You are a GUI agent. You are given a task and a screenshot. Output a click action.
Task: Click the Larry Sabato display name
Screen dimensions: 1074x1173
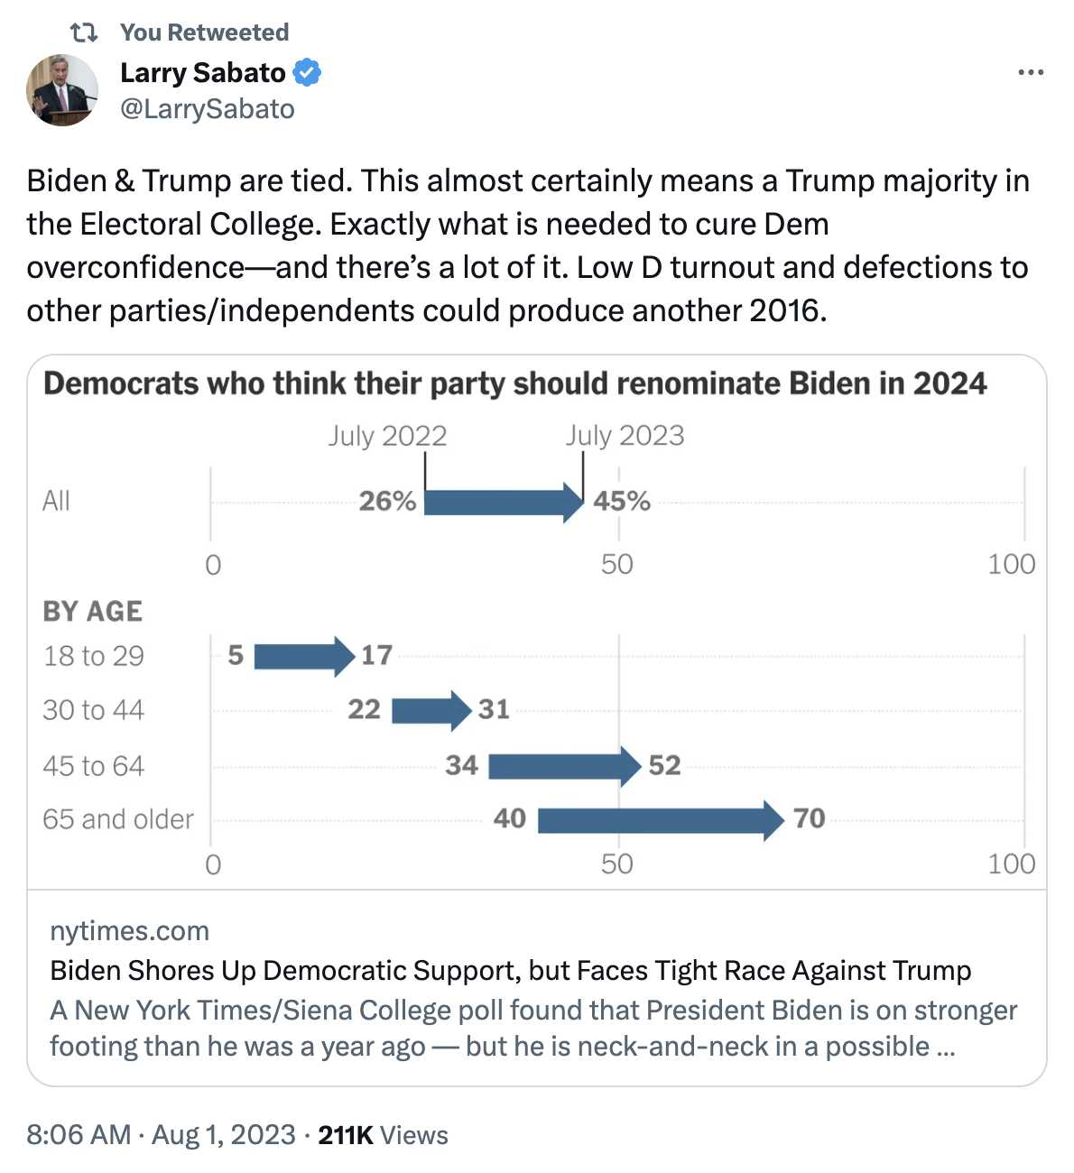point(203,72)
